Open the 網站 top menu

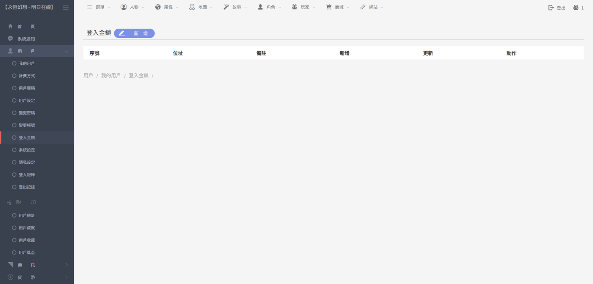click(x=372, y=7)
